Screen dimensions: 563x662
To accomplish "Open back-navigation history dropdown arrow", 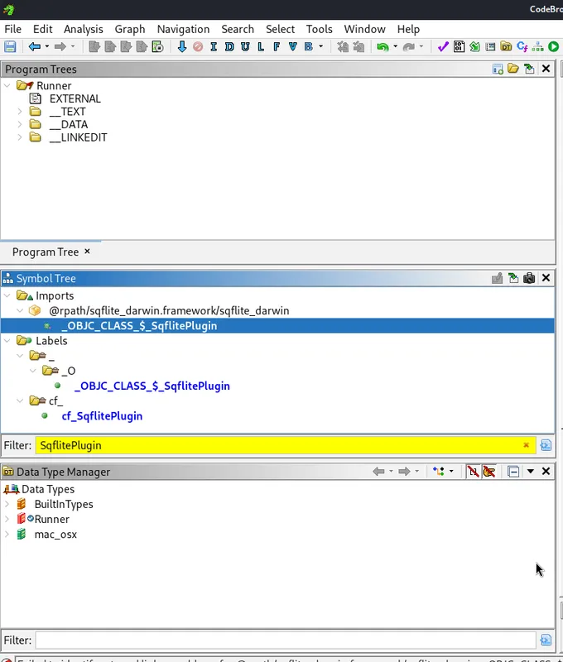I will [x=47, y=46].
